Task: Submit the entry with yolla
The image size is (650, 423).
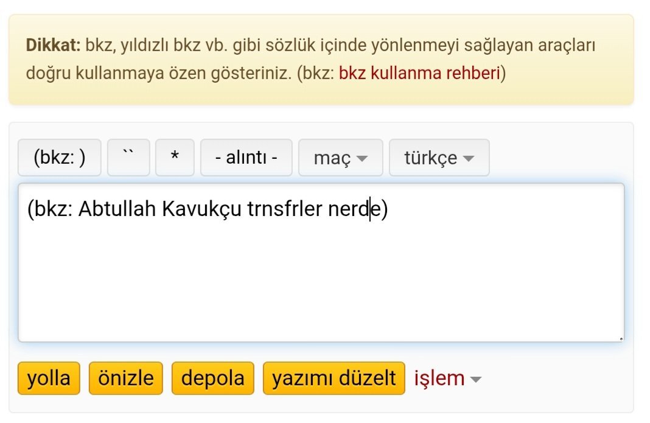Action: [49, 379]
